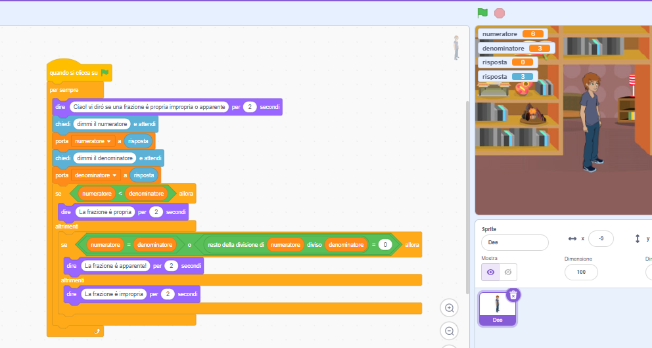
Task: Select the Dee sprite thumbnail
Action: pos(498,307)
